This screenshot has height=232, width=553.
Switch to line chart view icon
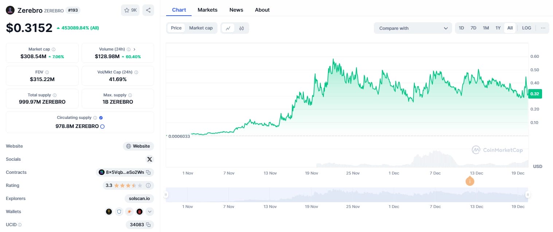(x=228, y=28)
